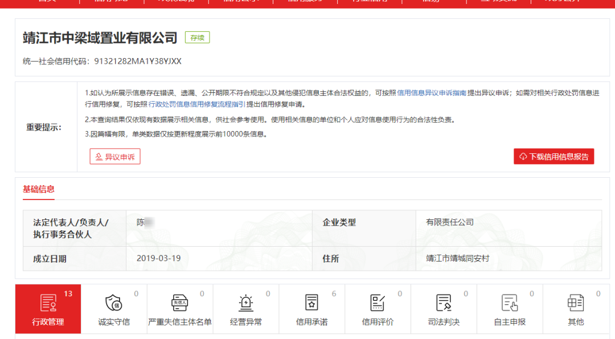
Task: Open the 信用承诺 document icon
Action: [x=311, y=303]
